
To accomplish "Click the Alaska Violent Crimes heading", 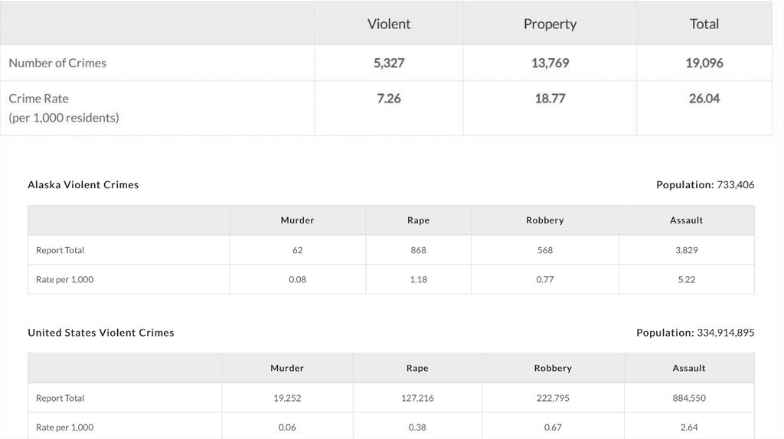I will (83, 184).
